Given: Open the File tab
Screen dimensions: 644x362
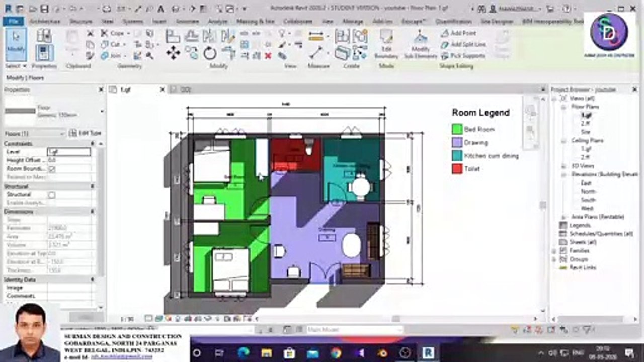Looking at the screenshot, I should click(x=13, y=22).
